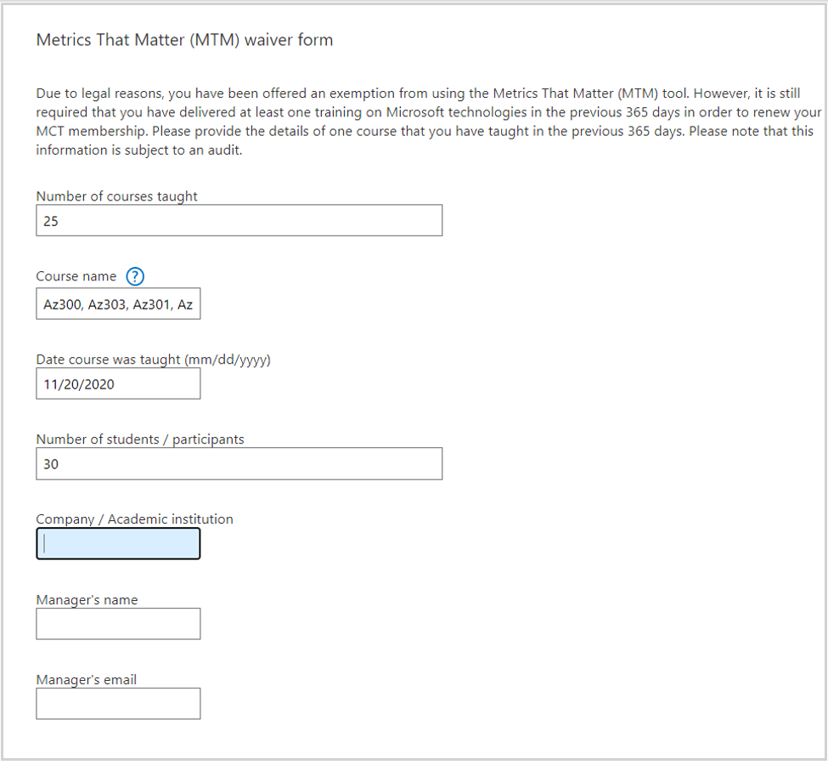Click the Number of students / participants field

pyautogui.click(x=239, y=464)
